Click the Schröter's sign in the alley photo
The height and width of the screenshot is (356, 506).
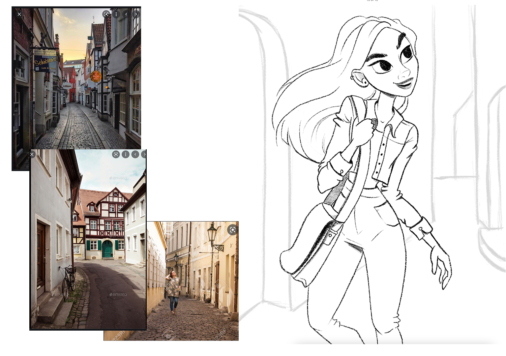[x=45, y=61]
